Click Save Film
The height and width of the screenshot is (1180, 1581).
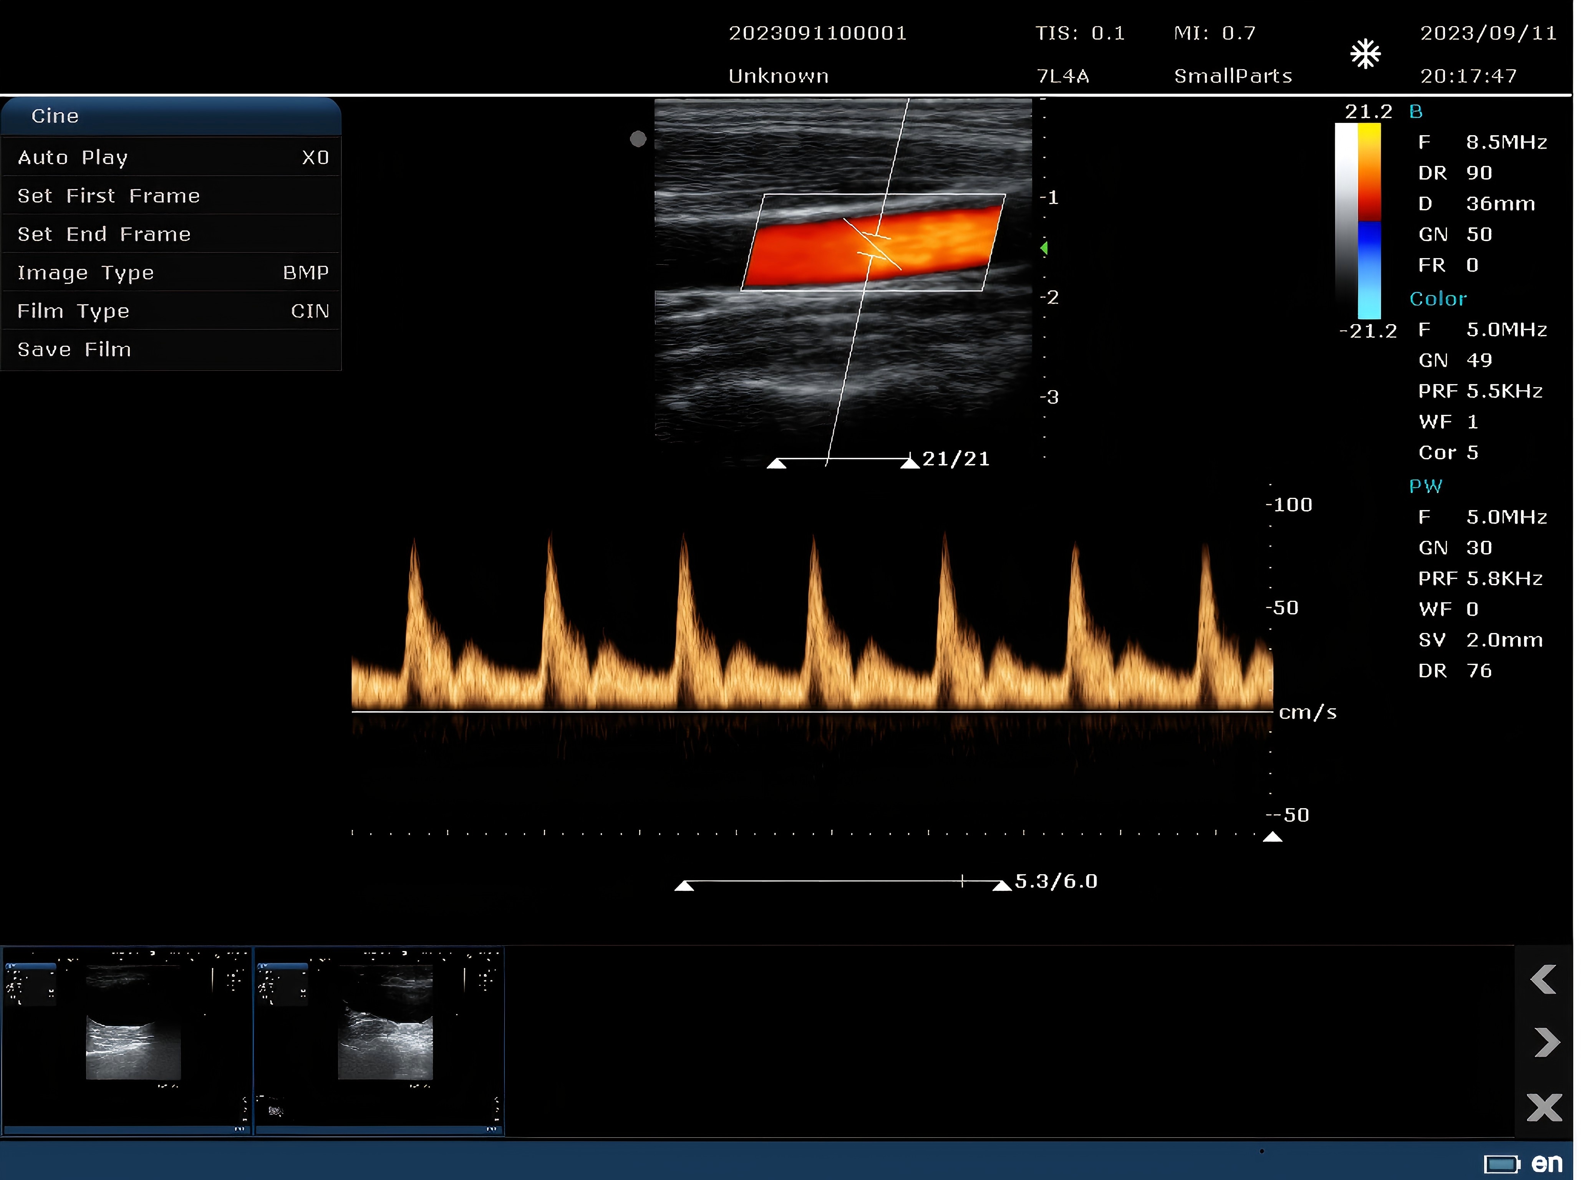click(171, 350)
